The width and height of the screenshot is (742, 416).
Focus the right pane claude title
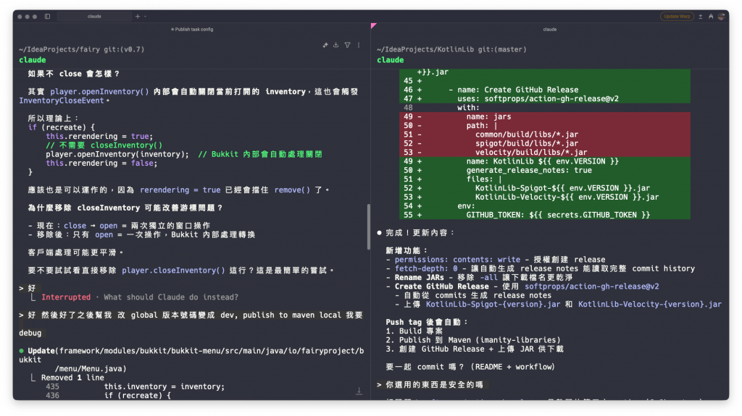tap(550, 30)
